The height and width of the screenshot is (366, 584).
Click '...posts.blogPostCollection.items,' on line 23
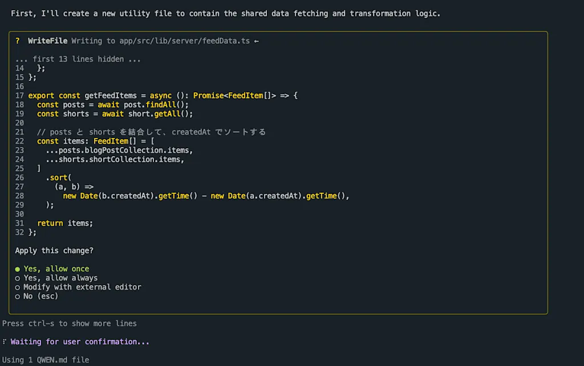119,151
